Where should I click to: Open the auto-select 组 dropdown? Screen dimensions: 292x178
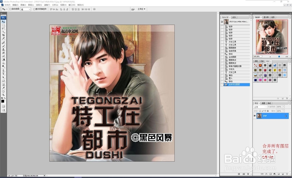click(x=25, y=9)
